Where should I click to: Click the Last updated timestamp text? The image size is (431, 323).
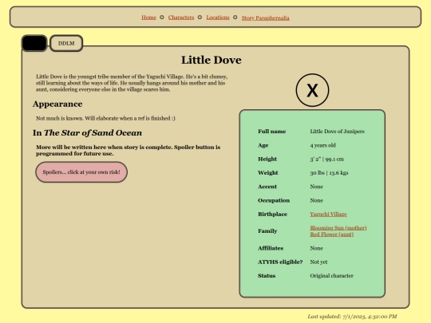352,317
